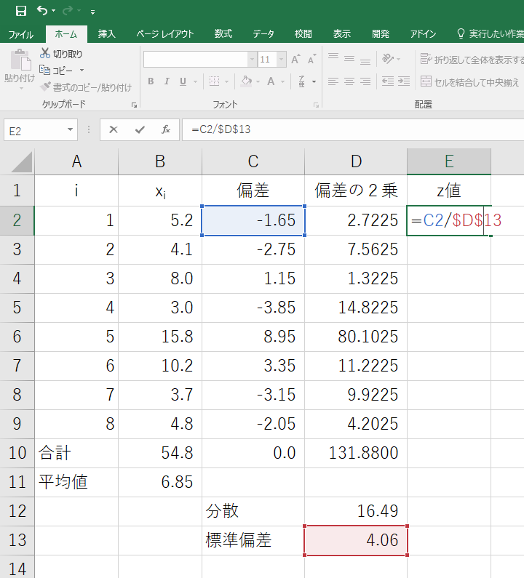Click コピー copy button
This screenshot has width=524, height=578.
click(56, 70)
